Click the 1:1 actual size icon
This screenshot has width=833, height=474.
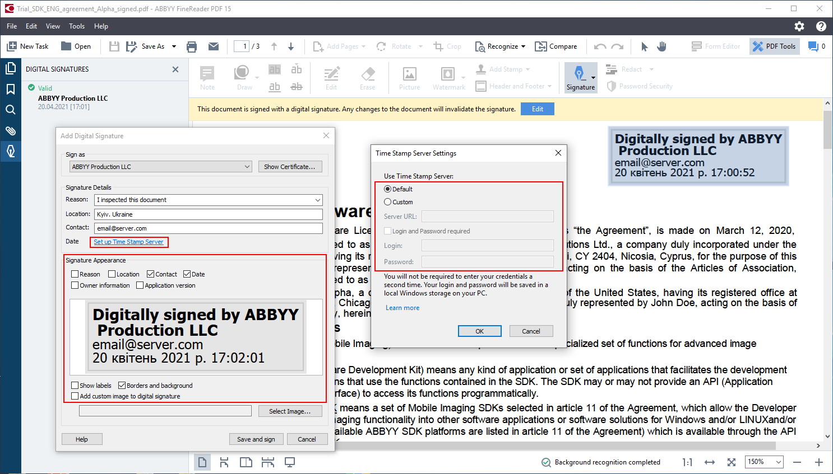tap(687, 462)
